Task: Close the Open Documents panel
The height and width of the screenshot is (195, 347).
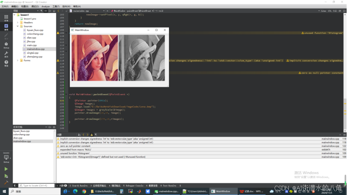Action: click(54, 127)
